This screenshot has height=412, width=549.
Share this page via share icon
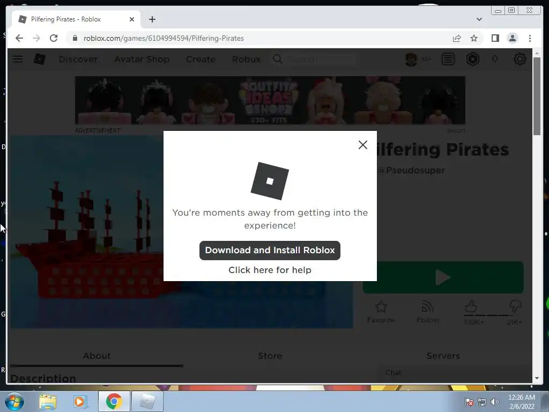click(x=457, y=38)
